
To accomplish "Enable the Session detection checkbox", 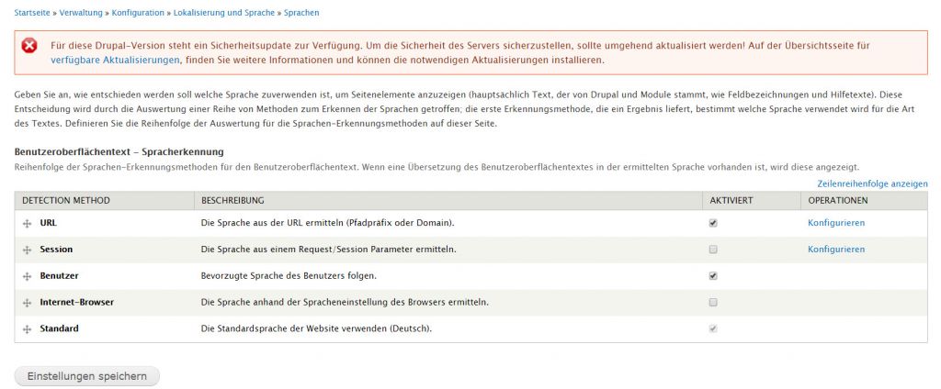I will click(x=713, y=250).
